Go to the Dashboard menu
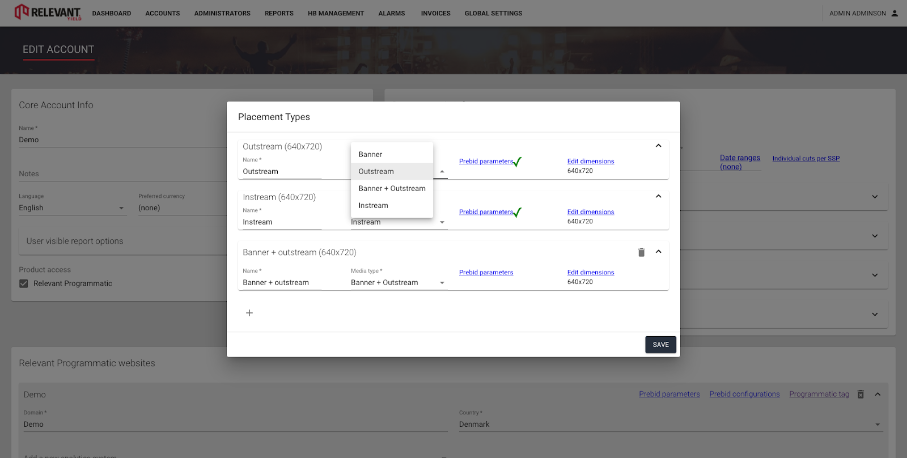Screen dimensions: 907x458 pos(112,13)
